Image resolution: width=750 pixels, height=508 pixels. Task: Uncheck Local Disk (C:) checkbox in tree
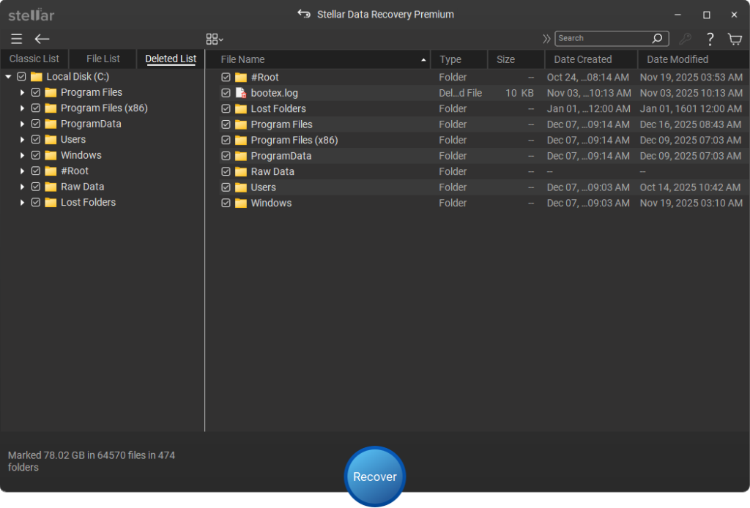[21, 76]
